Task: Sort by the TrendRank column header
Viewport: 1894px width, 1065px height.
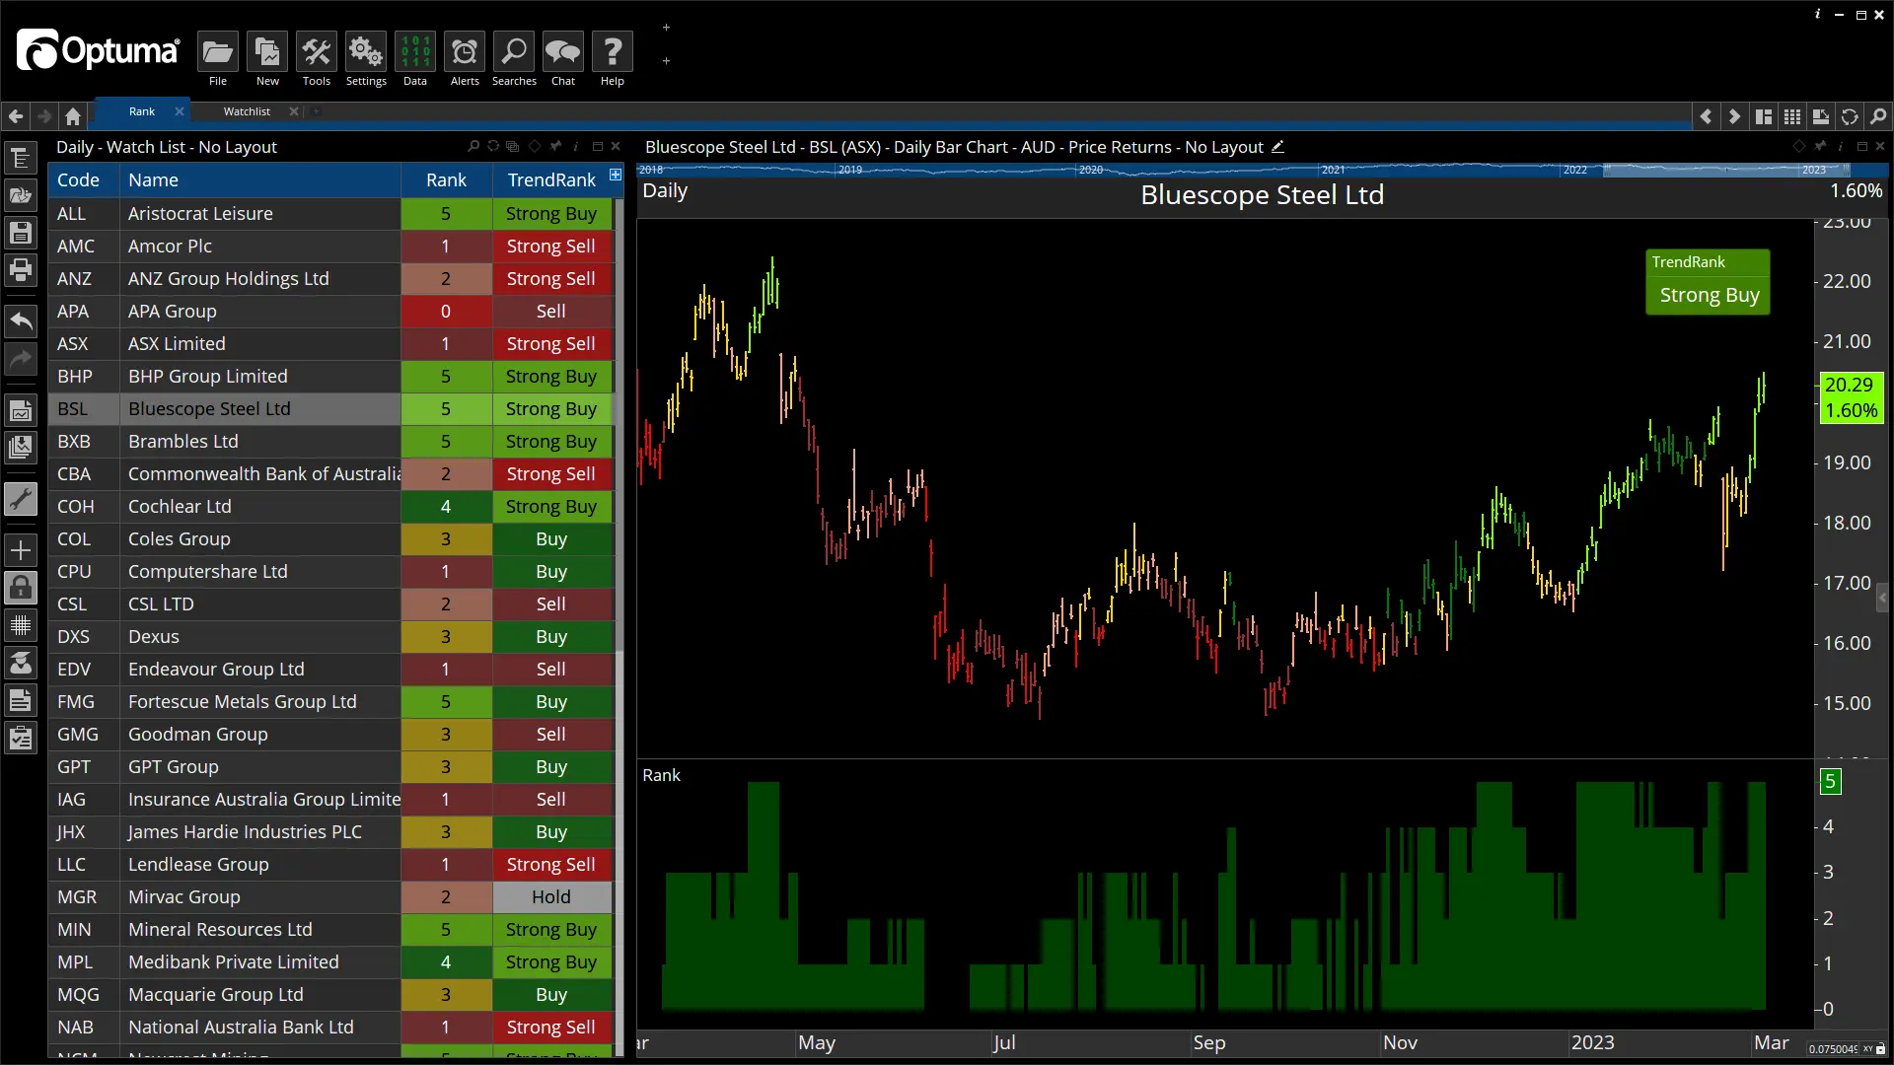Action: [551, 179]
